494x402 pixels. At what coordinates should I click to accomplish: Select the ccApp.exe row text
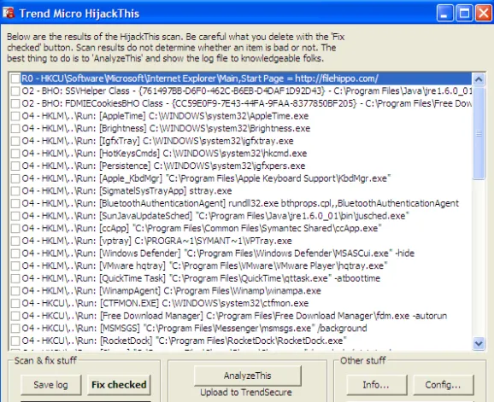point(202,229)
